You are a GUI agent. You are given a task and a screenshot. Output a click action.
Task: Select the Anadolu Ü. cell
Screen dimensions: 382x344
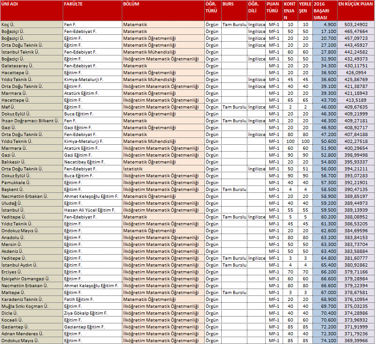pyautogui.click(x=32, y=238)
